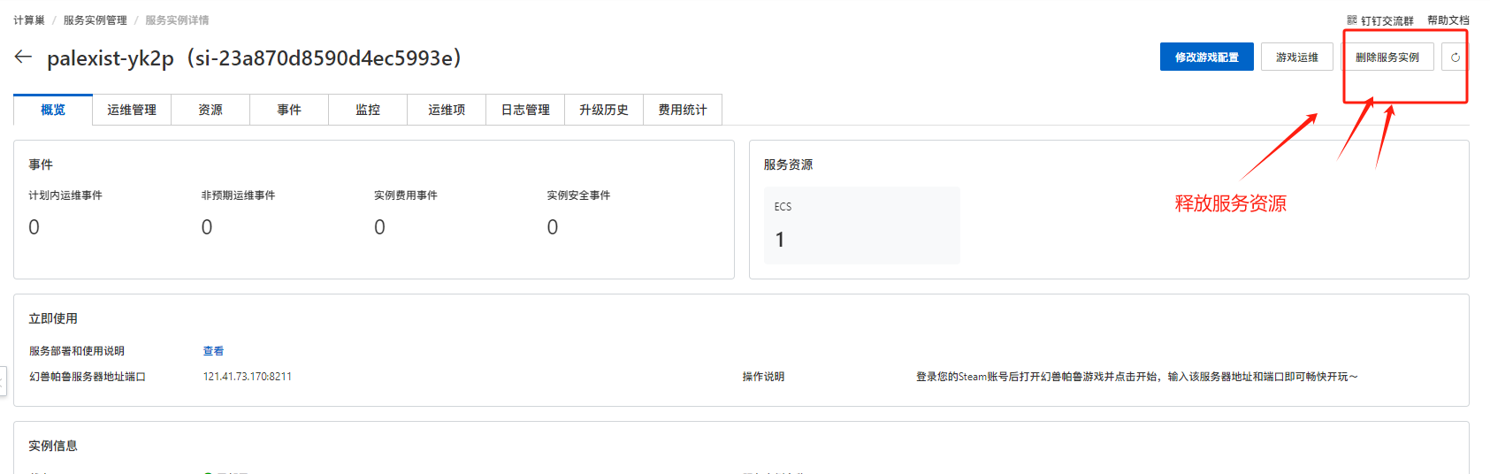
Task: Open the 升级历史 tab
Action: pos(604,110)
